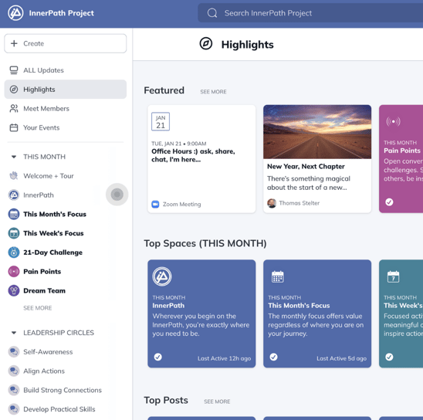The width and height of the screenshot is (423, 420).
Task: Click the plus icon in Create
Action: pyautogui.click(x=14, y=43)
